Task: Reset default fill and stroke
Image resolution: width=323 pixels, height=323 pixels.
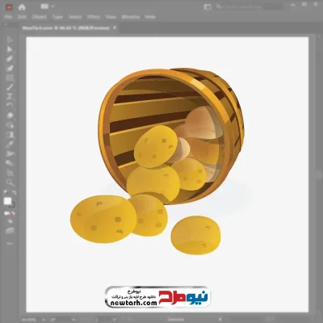Action: point(6,193)
